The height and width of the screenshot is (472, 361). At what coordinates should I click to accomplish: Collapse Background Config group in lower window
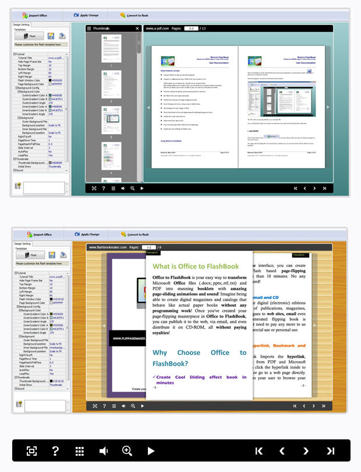point(17,307)
